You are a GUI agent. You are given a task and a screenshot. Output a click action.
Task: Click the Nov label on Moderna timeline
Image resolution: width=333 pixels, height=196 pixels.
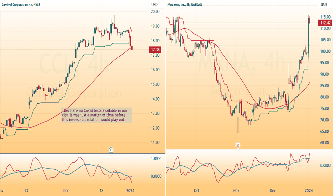tap(236, 191)
